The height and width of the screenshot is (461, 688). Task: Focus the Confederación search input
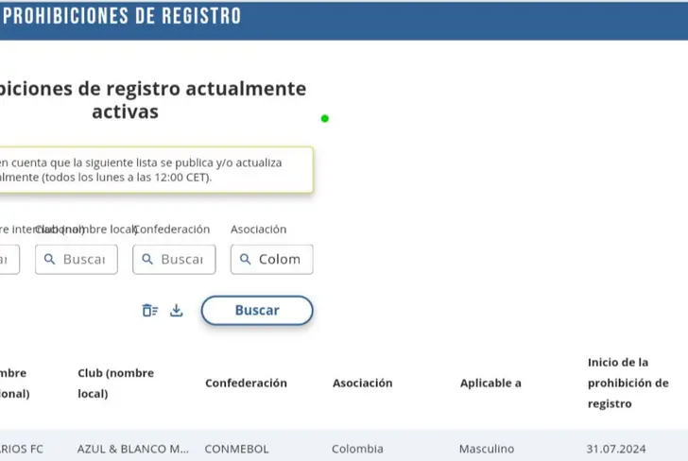[x=181, y=259]
